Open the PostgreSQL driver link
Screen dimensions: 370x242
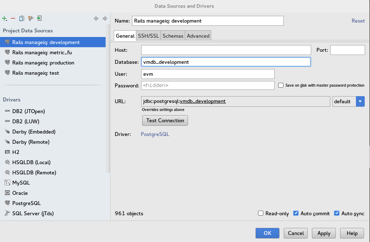coord(155,134)
